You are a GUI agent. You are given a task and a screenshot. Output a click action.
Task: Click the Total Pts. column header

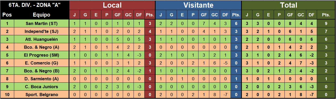326,15
